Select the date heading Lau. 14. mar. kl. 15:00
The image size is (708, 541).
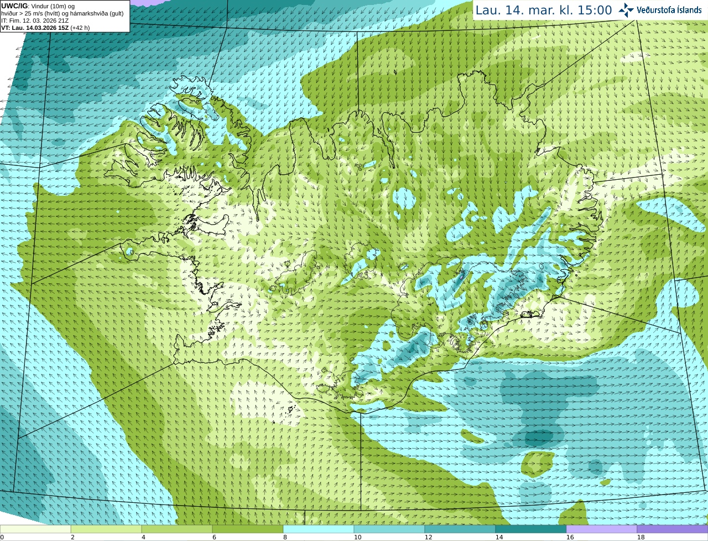tap(544, 10)
